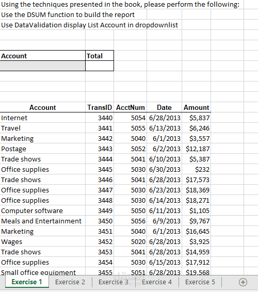The width and height of the screenshot is (258, 292).
Task: Select the 6/30/2013 date cell
Action: tap(164, 169)
